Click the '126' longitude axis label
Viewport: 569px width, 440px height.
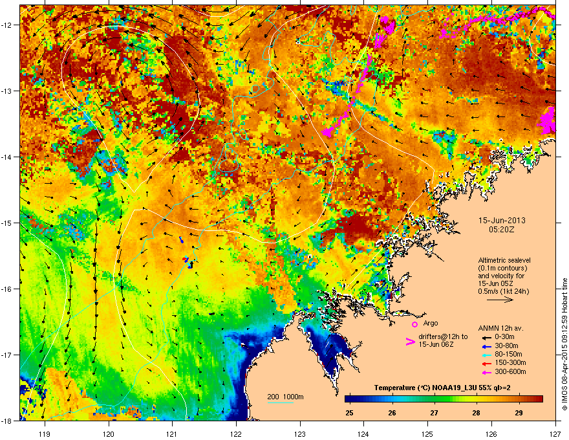click(x=491, y=434)
